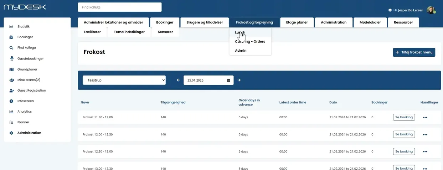Viewport: 443px width, 170px height.
Task: Open Infoscreen link in sidebar
Action: (26, 101)
